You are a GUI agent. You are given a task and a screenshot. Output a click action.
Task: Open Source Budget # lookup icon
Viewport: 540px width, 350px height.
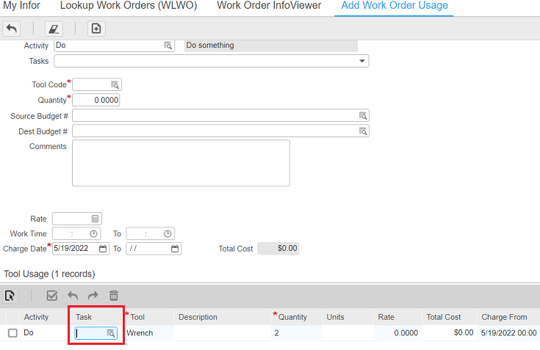362,115
